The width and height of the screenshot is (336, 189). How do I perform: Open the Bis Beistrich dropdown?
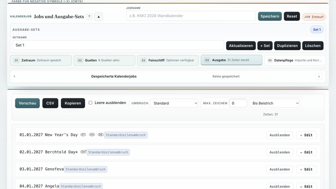coord(274,103)
